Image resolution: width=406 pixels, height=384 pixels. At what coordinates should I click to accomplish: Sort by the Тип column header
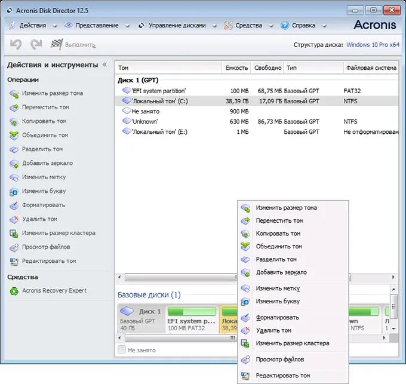pyautogui.click(x=314, y=68)
